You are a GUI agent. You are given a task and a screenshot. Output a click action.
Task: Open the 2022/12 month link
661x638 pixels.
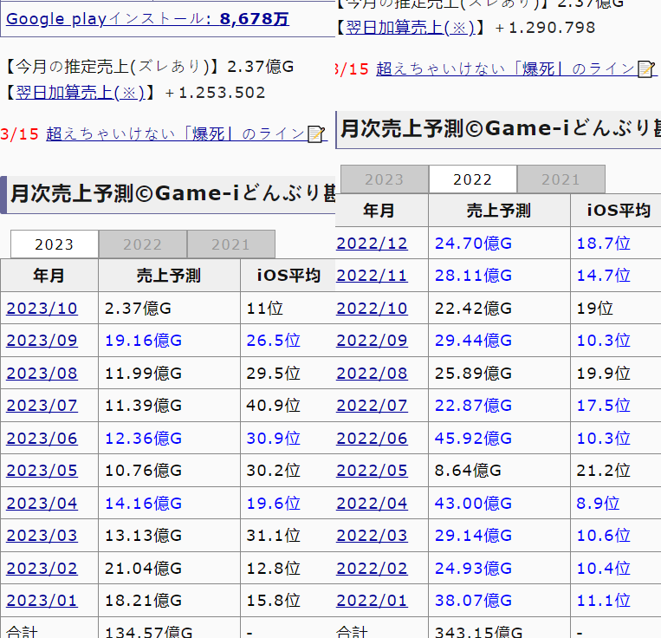(372, 244)
